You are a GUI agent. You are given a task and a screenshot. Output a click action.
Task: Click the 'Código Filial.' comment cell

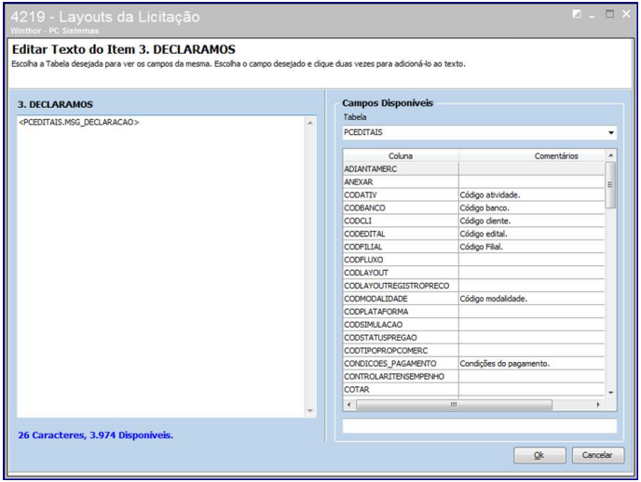(x=531, y=247)
